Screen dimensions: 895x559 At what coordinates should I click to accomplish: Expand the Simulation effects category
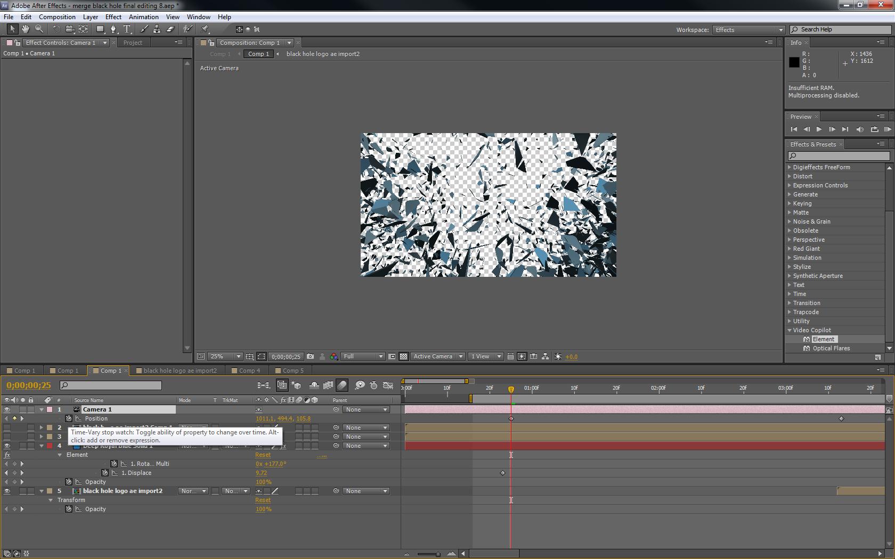coord(790,258)
